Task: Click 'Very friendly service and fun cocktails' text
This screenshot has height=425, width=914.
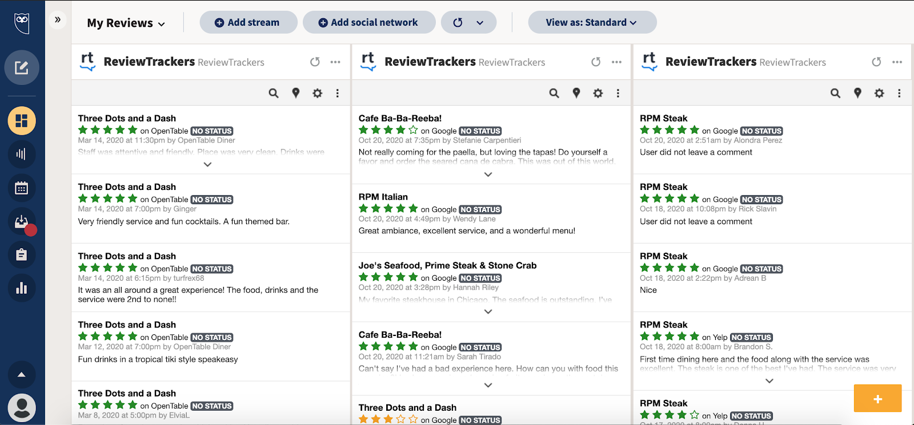Action: click(184, 221)
